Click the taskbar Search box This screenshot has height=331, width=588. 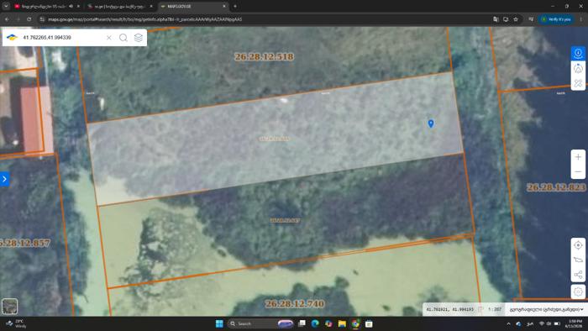[x=260, y=323]
